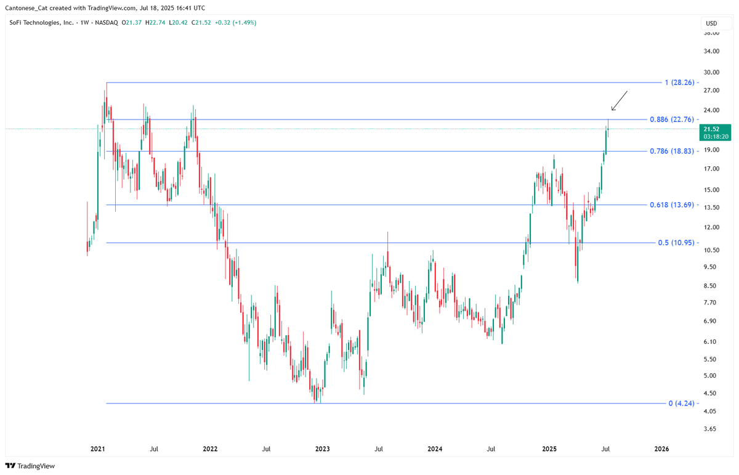Click the 6.10 price axis label
This screenshot has height=475, width=739.
[711, 342]
